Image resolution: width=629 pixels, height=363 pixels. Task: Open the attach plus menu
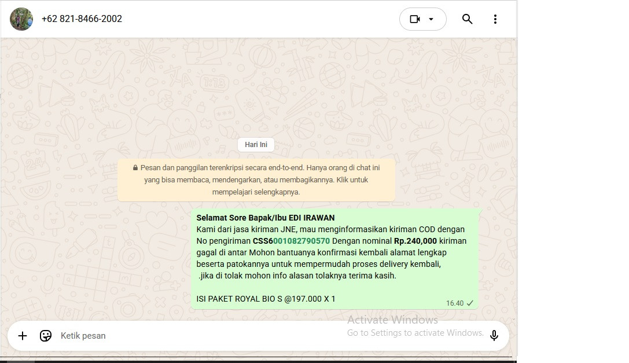pyautogui.click(x=23, y=336)
